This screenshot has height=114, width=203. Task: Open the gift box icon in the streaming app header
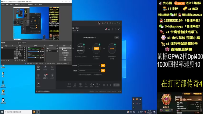[x=106, y=29]
